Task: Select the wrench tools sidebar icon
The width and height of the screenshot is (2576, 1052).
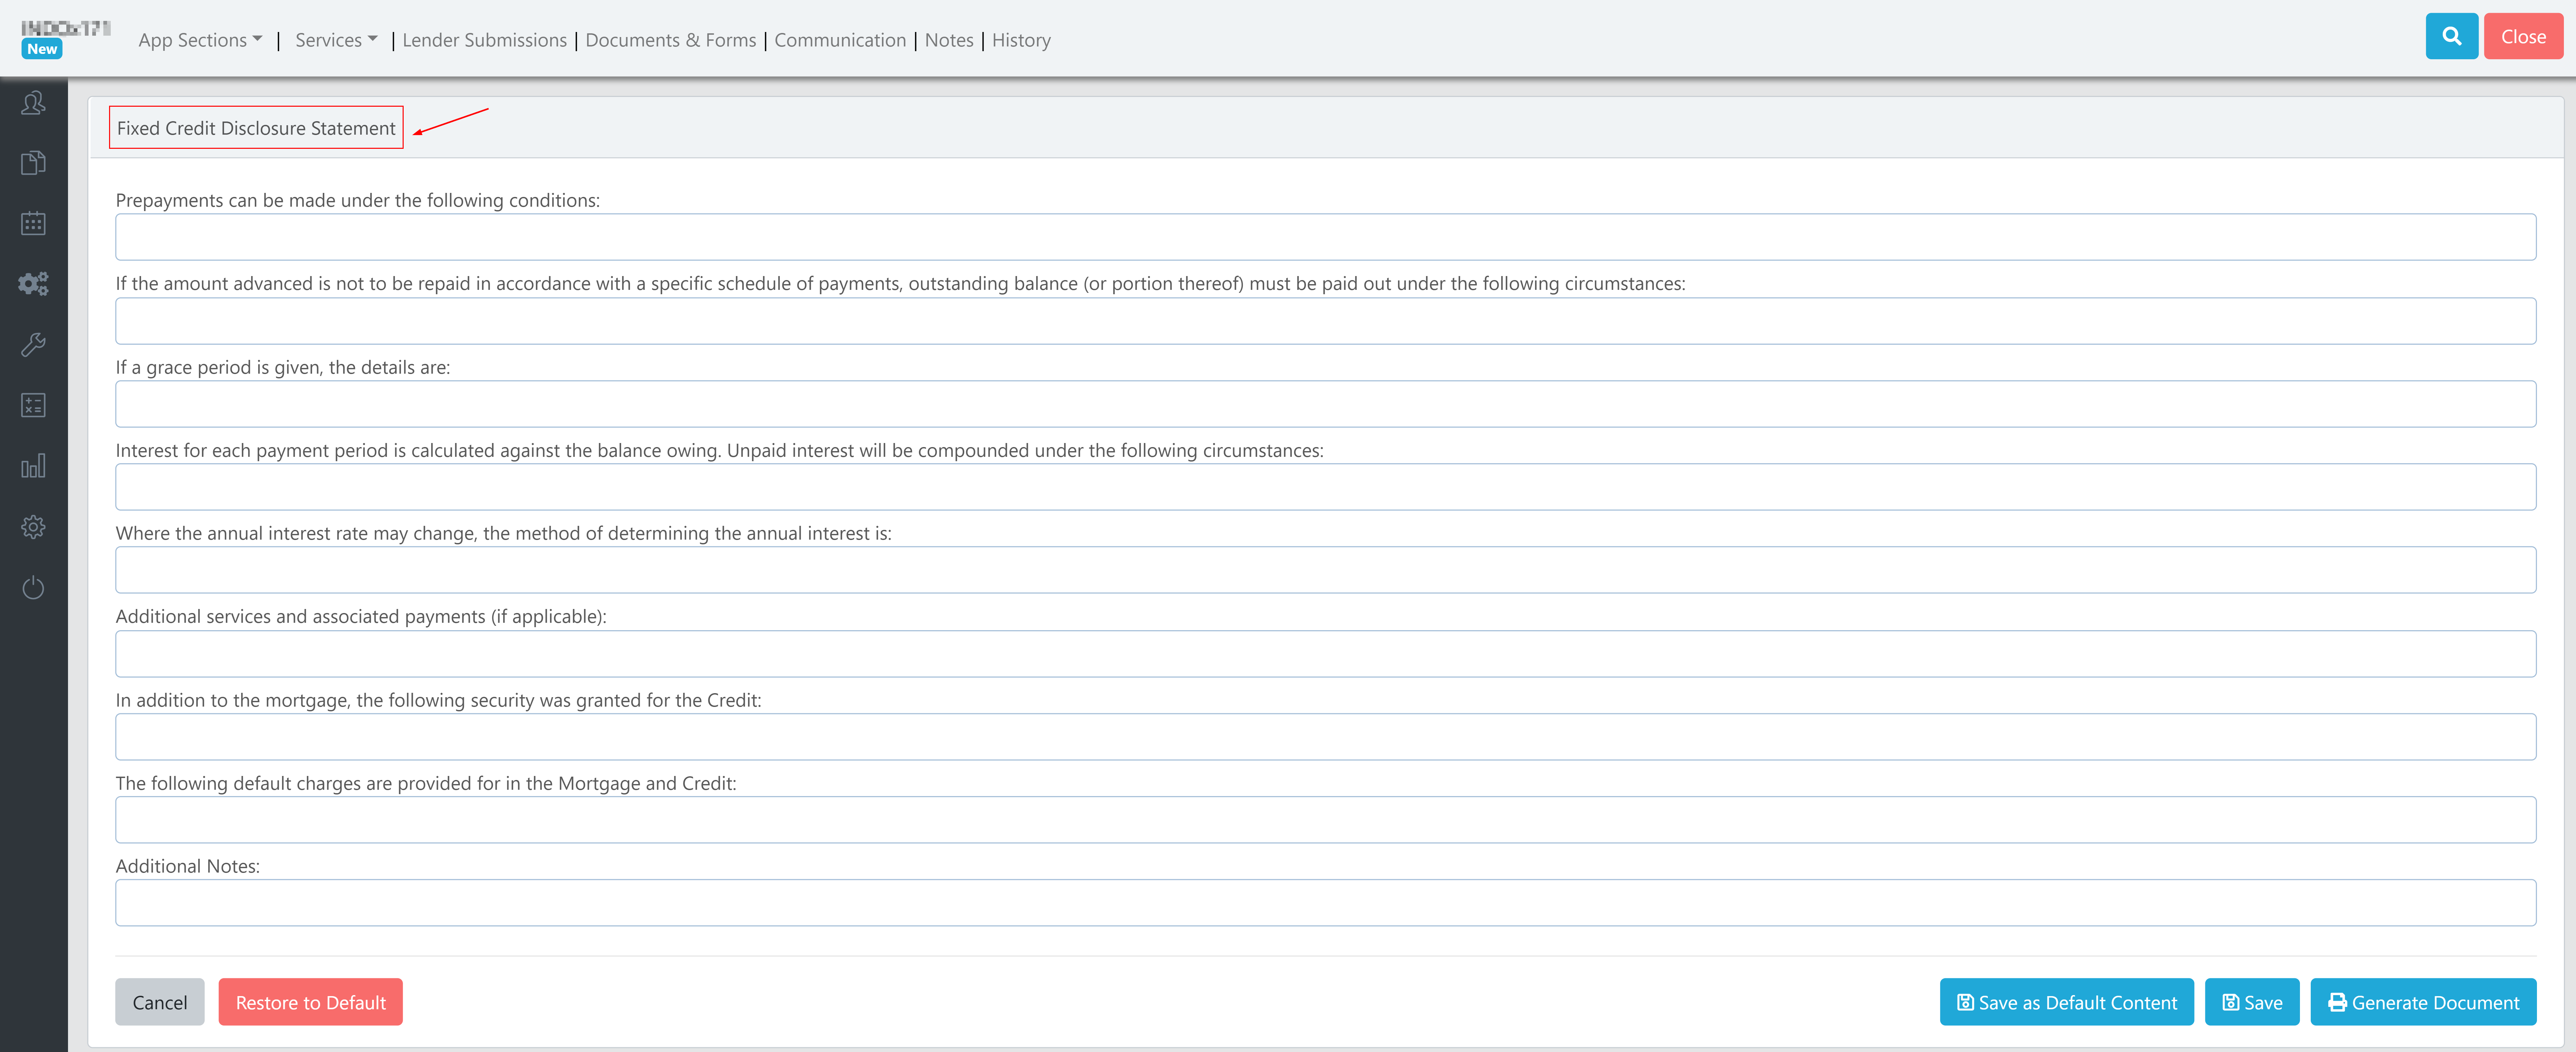Action: point(33,345)
